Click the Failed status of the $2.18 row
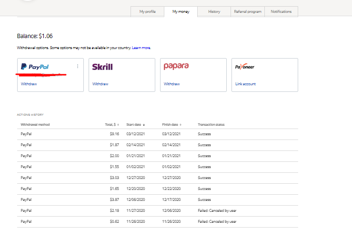The height and width of the screenshot is (239, 352). [x=217, y=211]
